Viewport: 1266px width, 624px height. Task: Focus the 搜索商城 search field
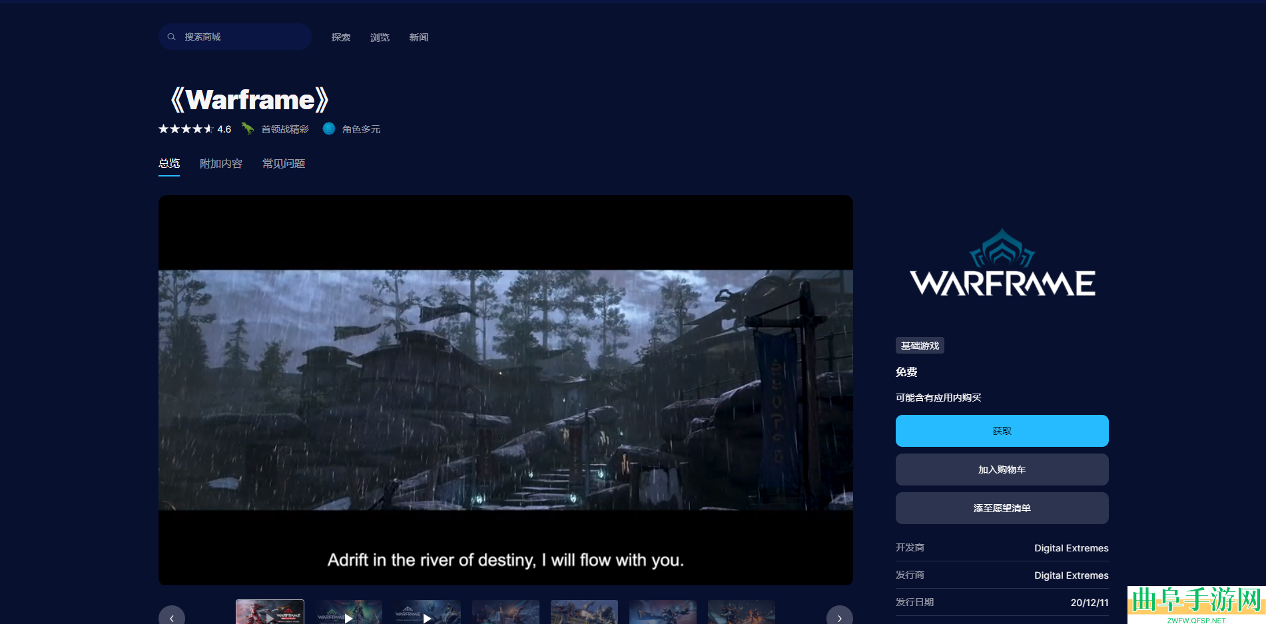pos(235,37)
